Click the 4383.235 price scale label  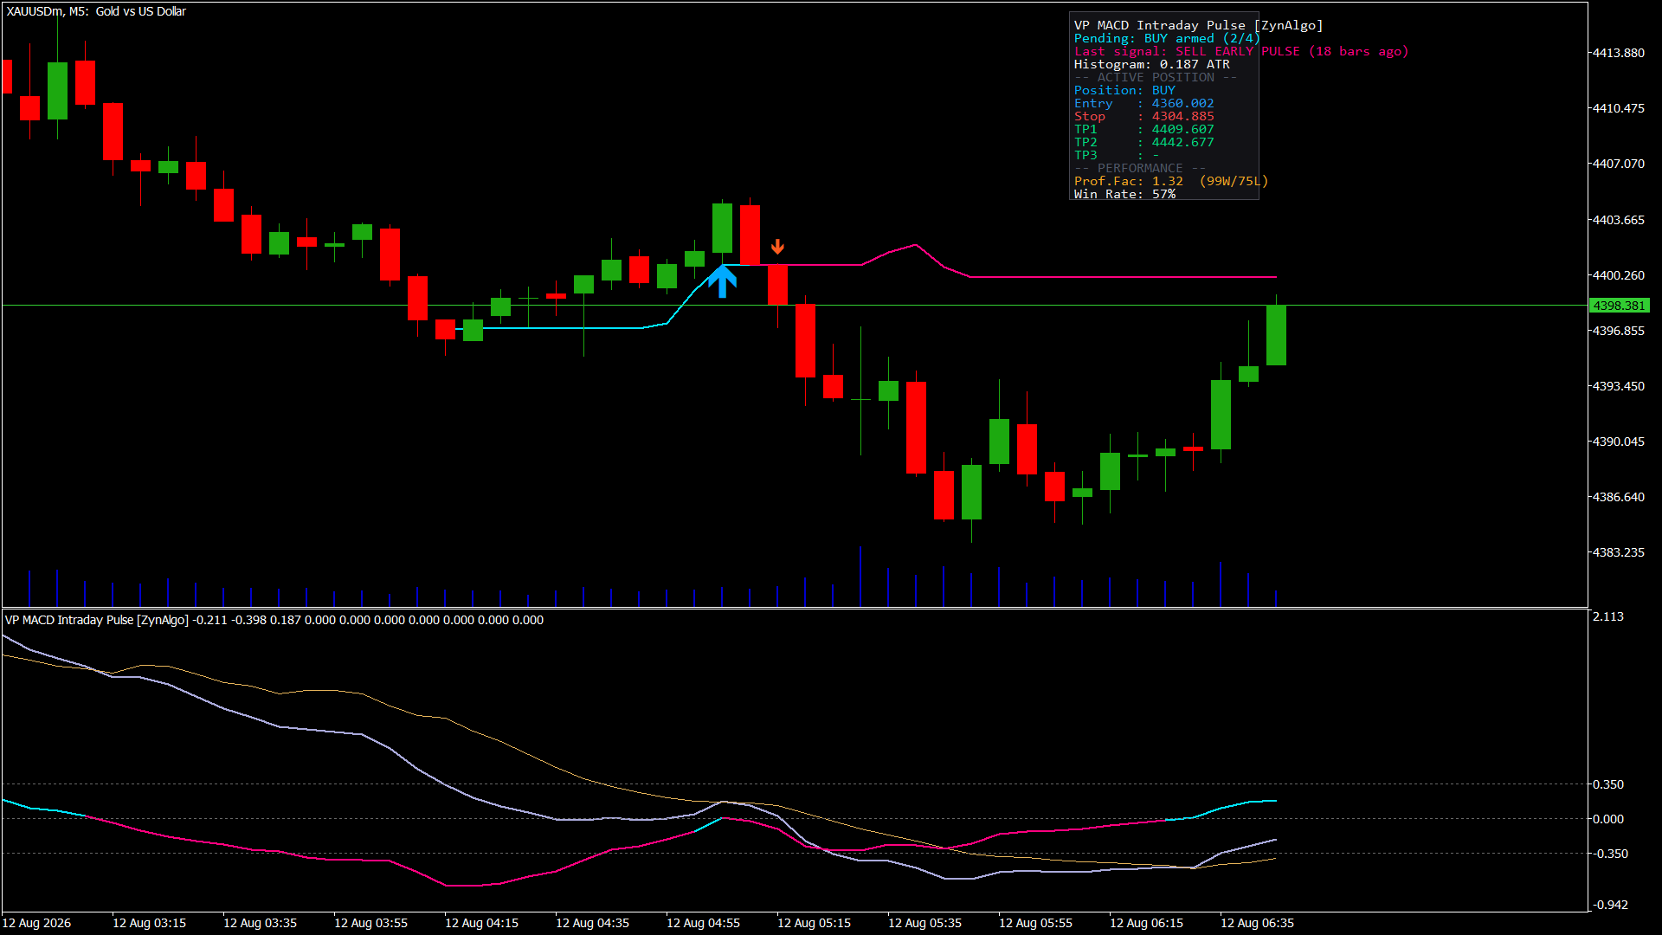pyautogui.click(x=1618, y=552)
